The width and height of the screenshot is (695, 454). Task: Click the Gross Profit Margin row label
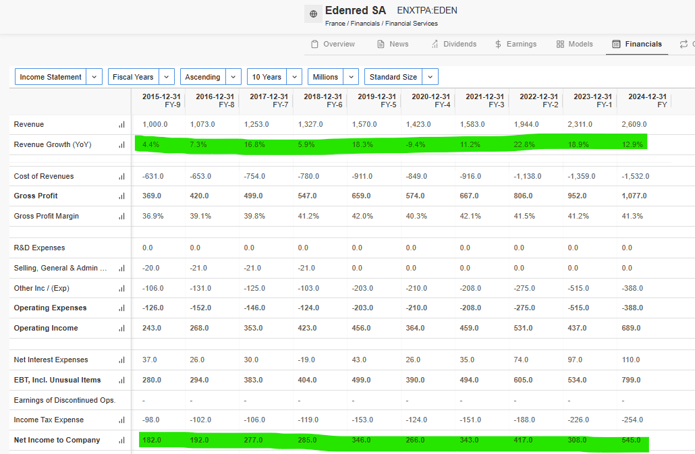(46, 216)
